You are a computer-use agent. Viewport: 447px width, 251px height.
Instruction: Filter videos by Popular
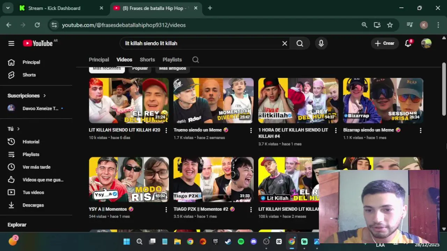140,69
